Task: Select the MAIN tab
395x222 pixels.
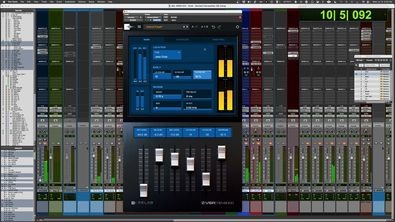Action: click(147, 39)
